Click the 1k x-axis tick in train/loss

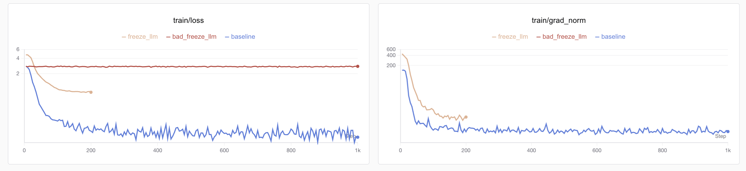point(358,151)
